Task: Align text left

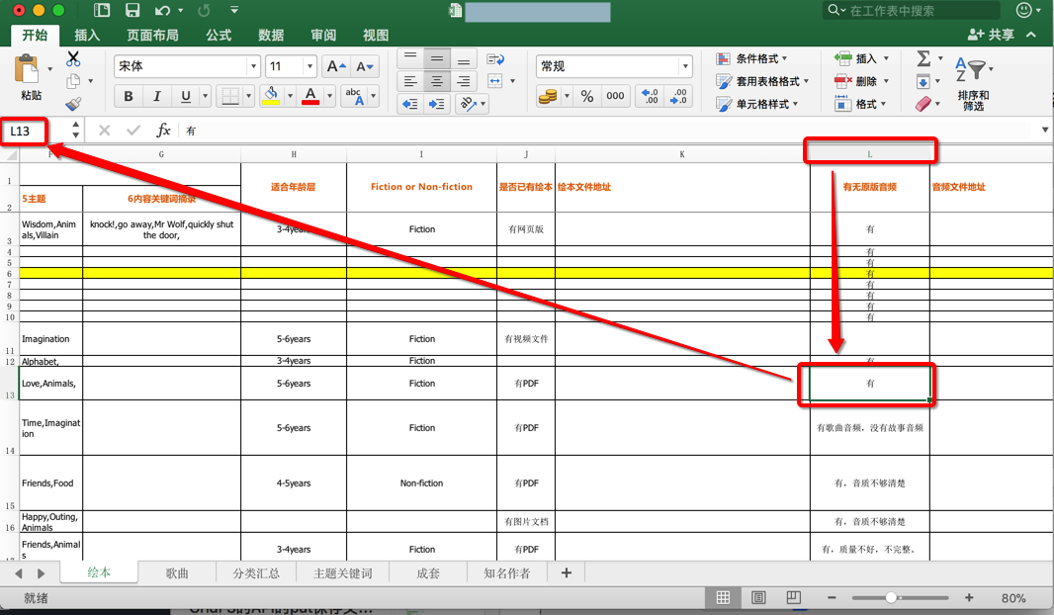Action: pyautogui.click(x=410, y=81)
